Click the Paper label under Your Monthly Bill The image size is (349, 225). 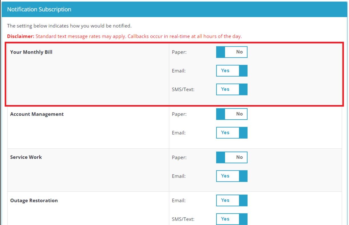(x=179, y=52)
